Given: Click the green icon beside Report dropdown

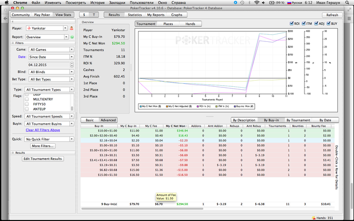Looking at the screenshot, I should click(x=71, y=37).
